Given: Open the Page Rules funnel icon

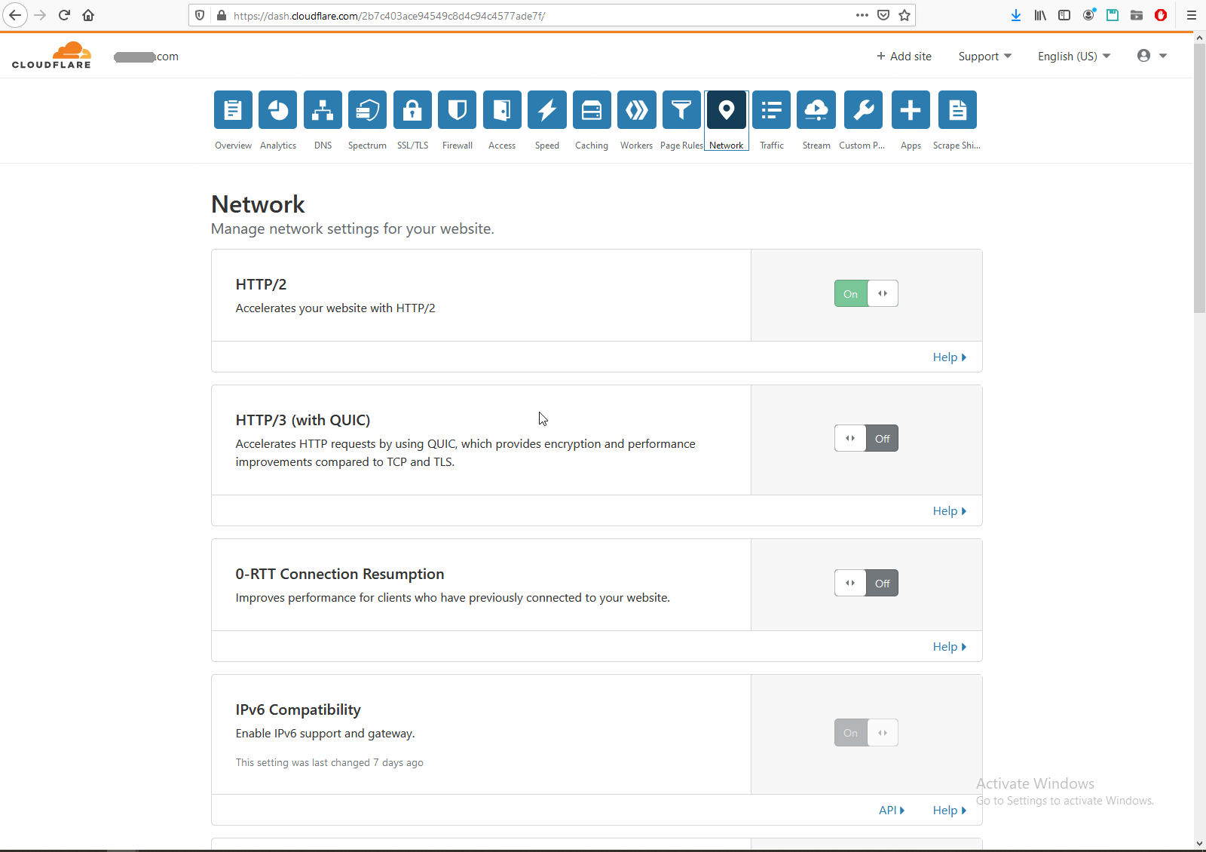Looking at the screenshot, I should point(681,111).
